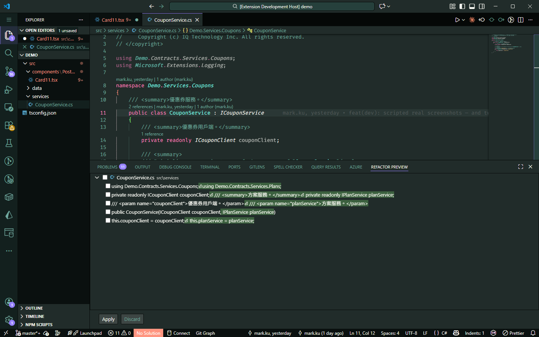Check the 'this.planService = planService' change
The image size is (539, 337).
pyautogui.click(x=108, y=221)
